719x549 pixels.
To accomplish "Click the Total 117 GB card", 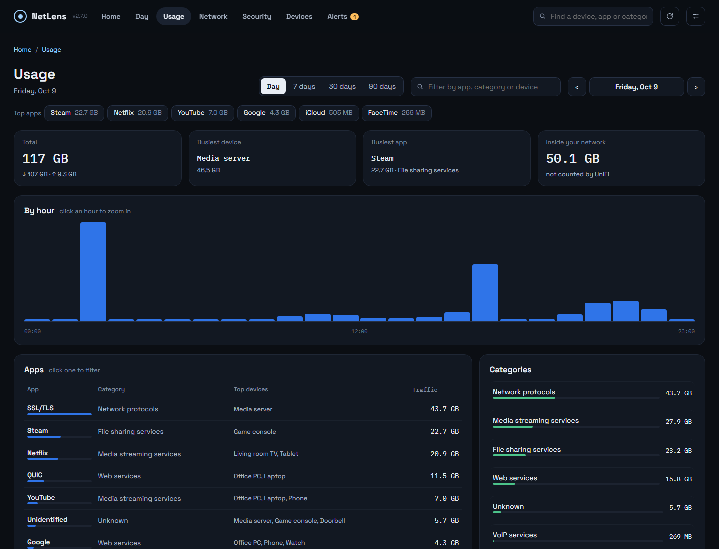I will point(98,158).
